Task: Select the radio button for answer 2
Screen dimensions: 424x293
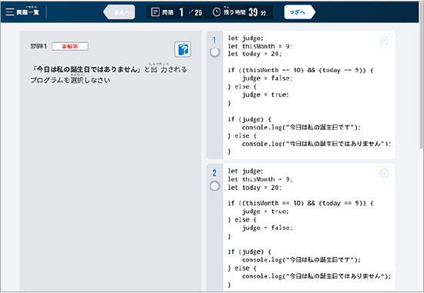Action: (x=215, y=186)
